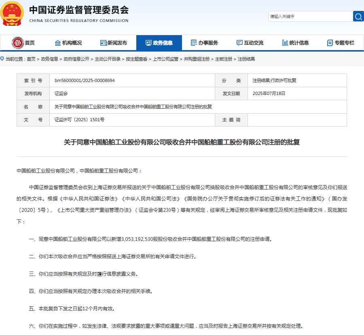The height and width of the screenshot is (335, 364).
Task: Click the 统计信息 statistics chart icon
Action: click(x=285, y=43)
